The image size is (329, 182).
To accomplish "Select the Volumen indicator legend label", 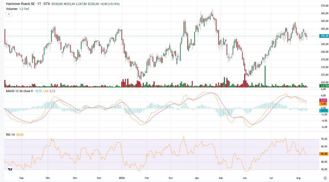I will click(12, 9).
